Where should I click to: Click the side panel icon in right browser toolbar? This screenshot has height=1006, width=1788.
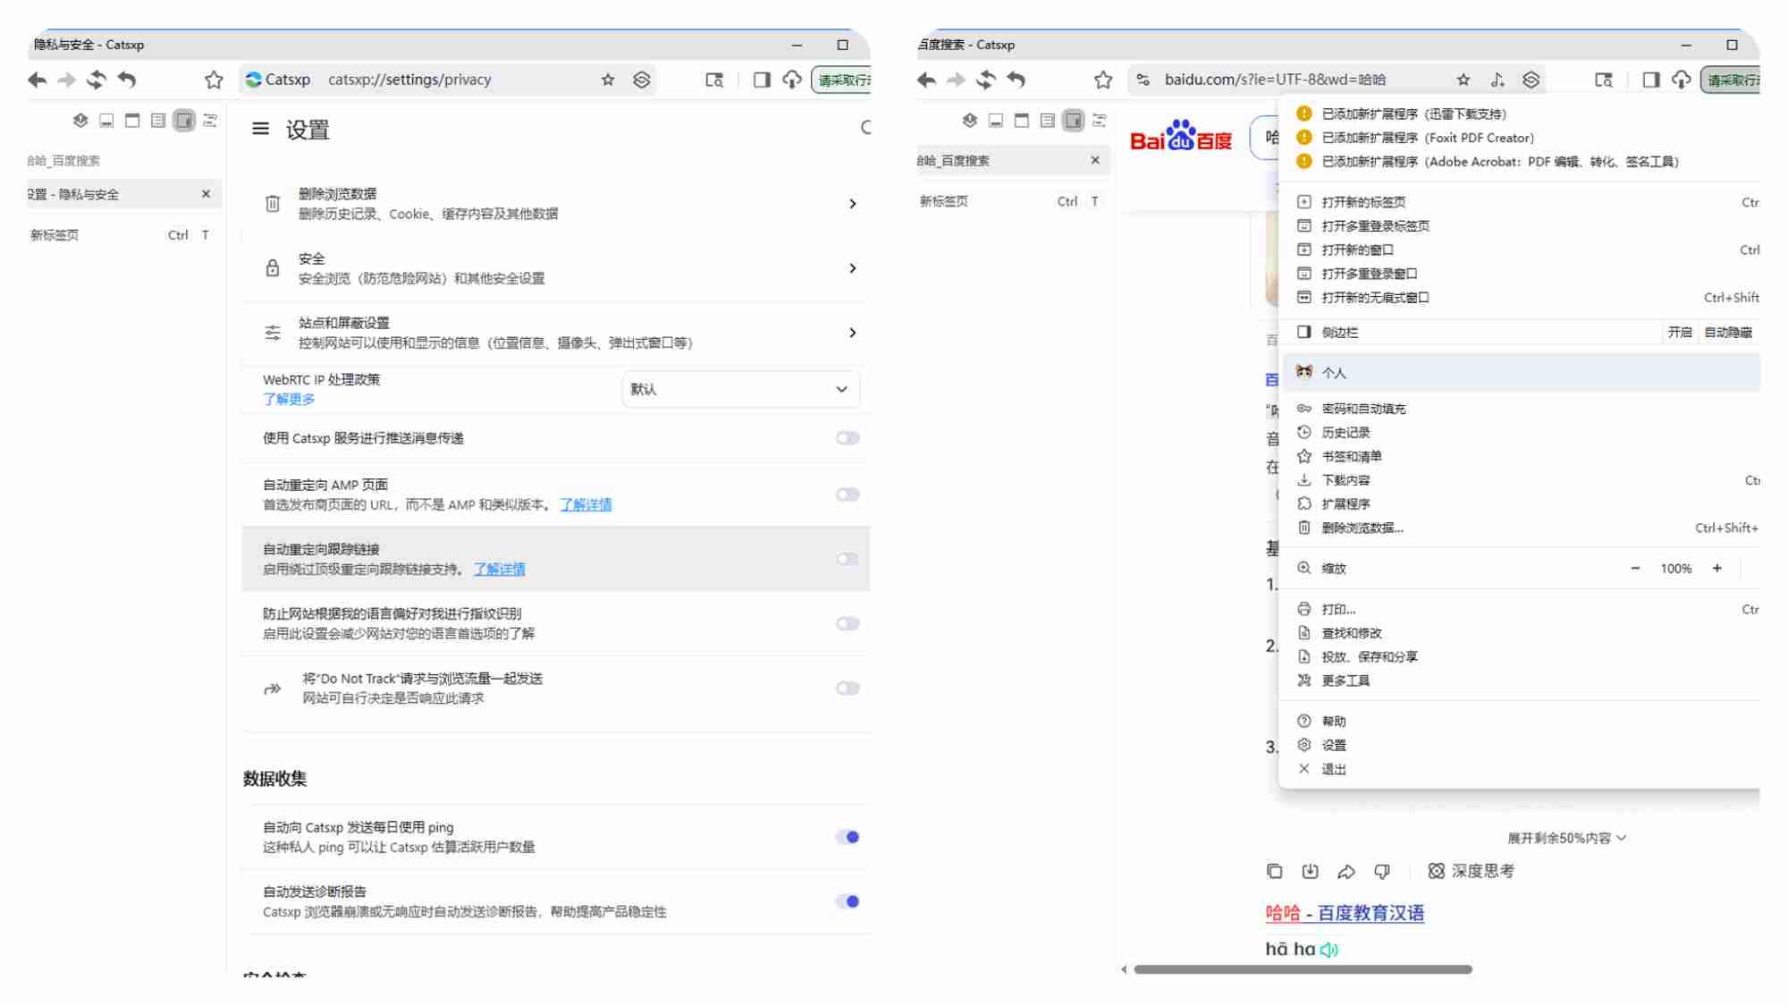tap(1650, 80)
